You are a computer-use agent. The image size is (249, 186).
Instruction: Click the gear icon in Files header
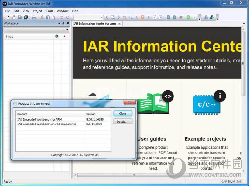pos(57,36)
